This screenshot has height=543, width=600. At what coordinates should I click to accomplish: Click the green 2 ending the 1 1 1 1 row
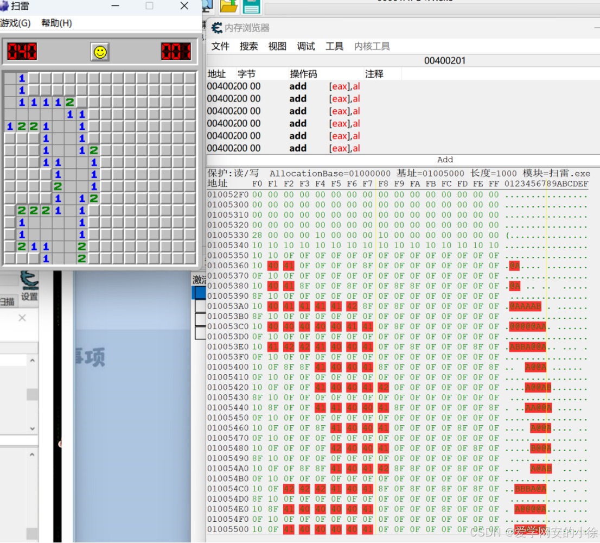coord(69,102)
